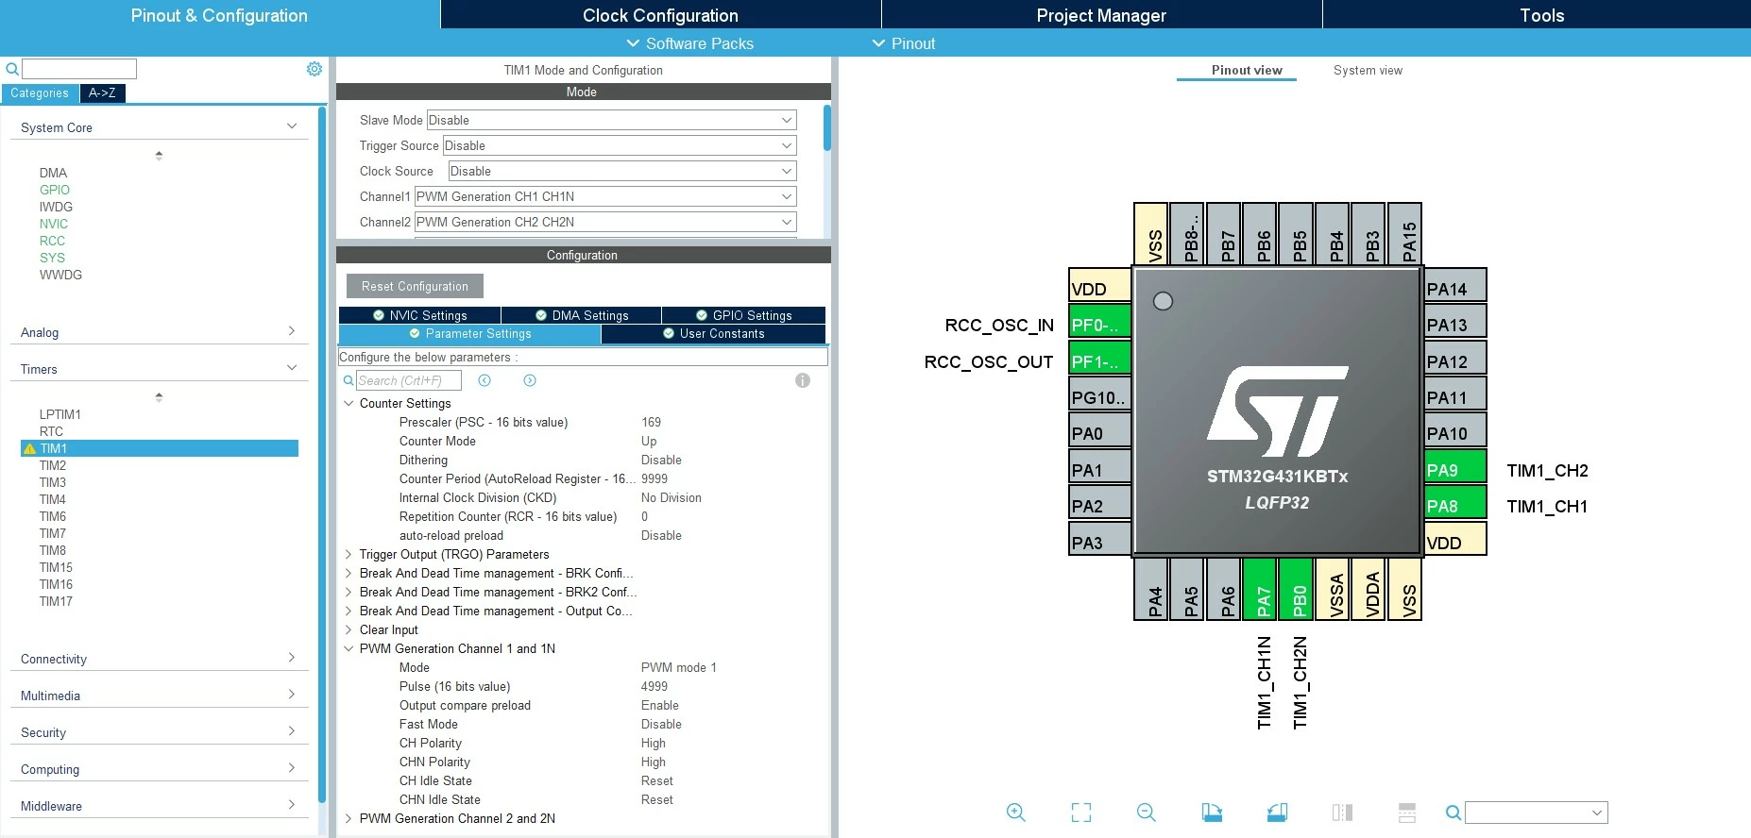Click the zoom out magnifier icon

click(x=1147, y=813)
